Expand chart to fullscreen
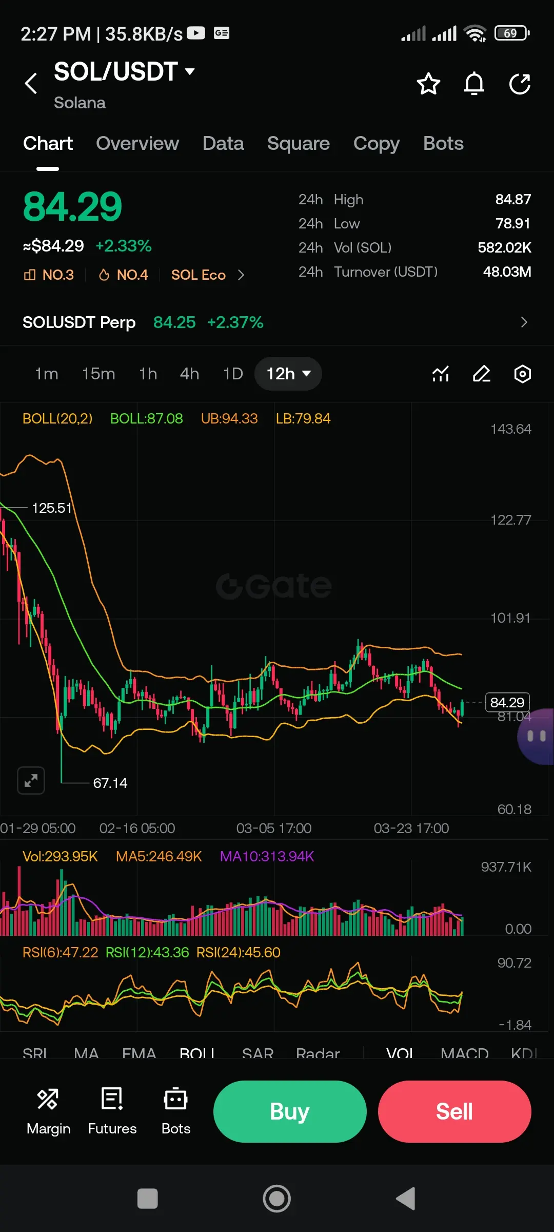Image resolution: width=554 pixels, height=1232 pixels. pyautogui.click(x=31, y=781)
